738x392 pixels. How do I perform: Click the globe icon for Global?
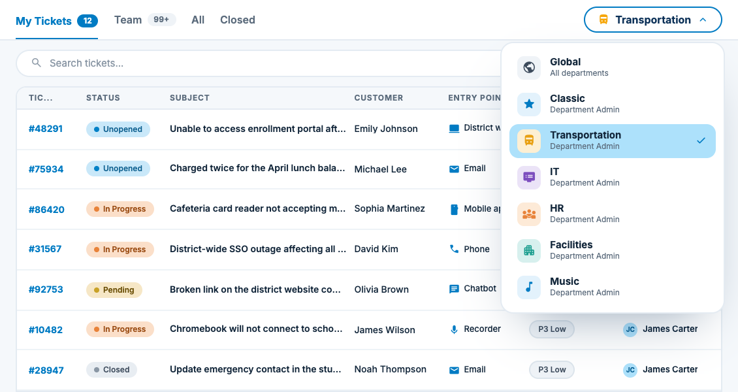529,67
